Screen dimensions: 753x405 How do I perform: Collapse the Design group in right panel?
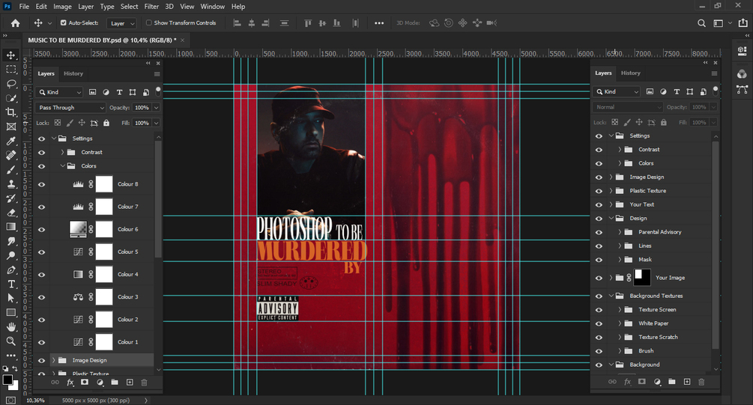pyautogui.click(x=611, y=219)
